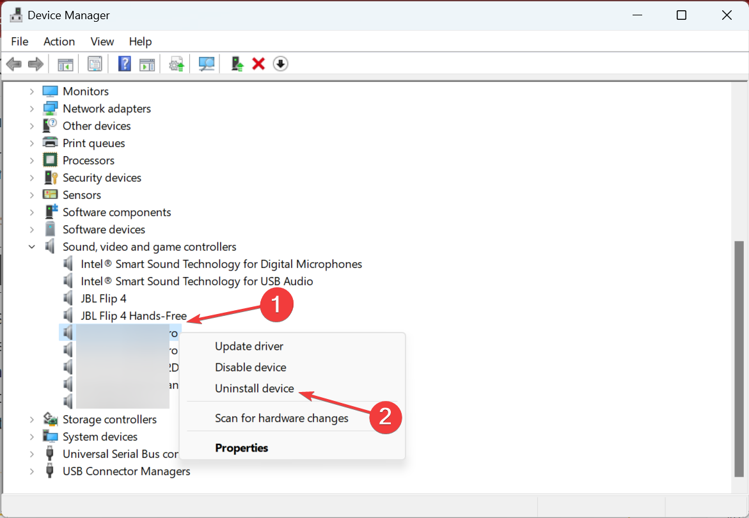Click the USB Connector Managers plug icon
This screenshot has height=518, width=749.
coord(50,471)
